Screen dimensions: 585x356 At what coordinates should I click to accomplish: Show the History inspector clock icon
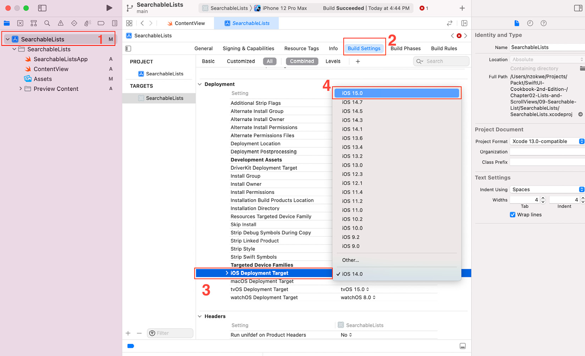coord(530,23)
